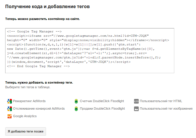Select Отслеживание конверсий AdWords tag type
The height and width of the screenshot is (138, 196).
click(x=39, y=109)
